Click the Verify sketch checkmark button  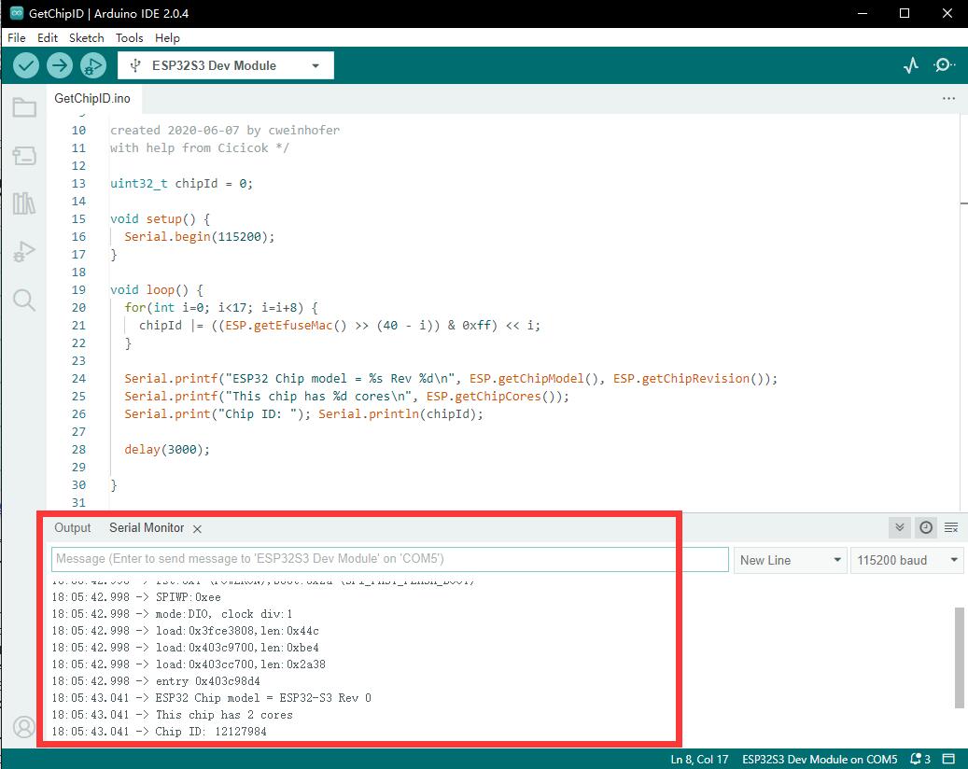click(x=26, y=65)
